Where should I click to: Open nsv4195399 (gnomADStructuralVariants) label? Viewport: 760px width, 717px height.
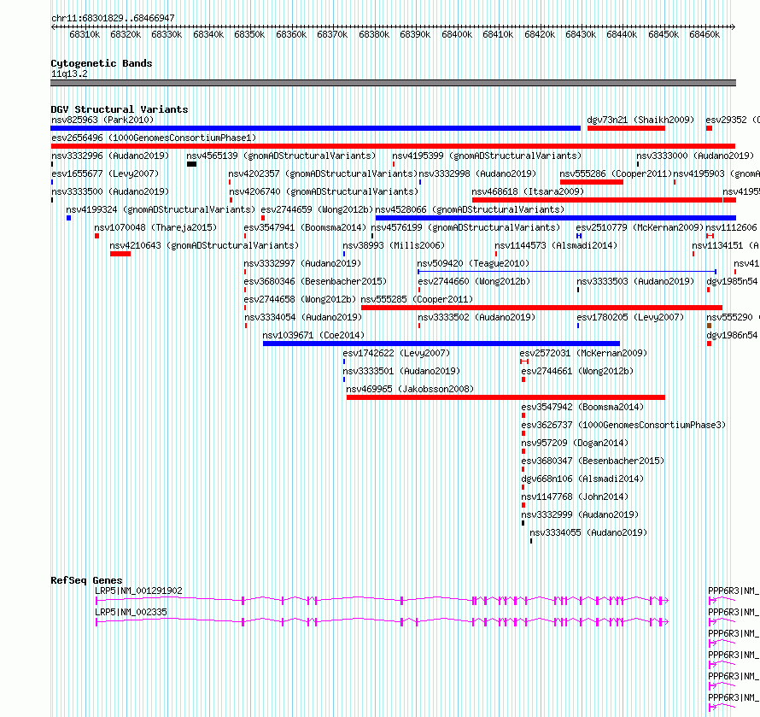click(487, 156)
